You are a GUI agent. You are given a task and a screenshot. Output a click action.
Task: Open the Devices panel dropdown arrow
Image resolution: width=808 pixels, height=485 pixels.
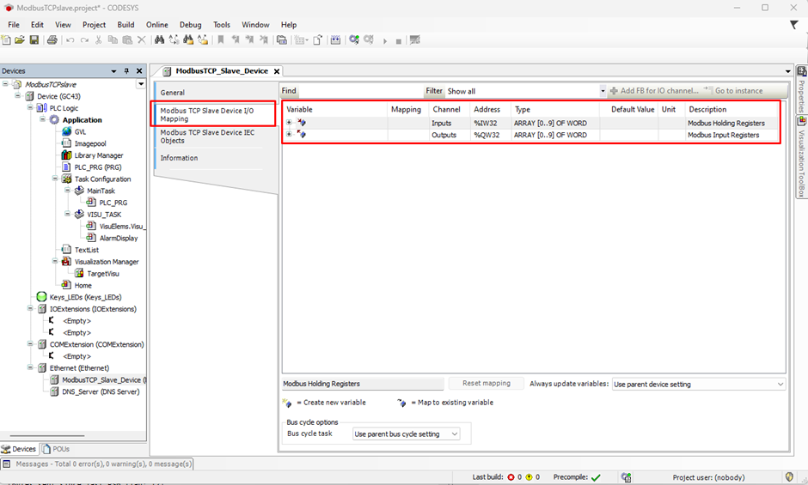click(x=113, y=71)
